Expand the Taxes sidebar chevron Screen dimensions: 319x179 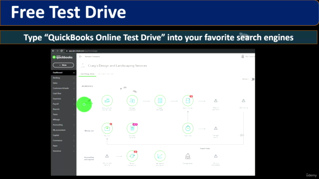click(74, 114)
